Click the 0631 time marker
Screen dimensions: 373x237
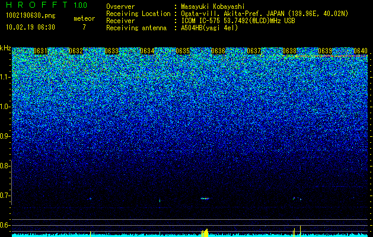click(40, 51)
